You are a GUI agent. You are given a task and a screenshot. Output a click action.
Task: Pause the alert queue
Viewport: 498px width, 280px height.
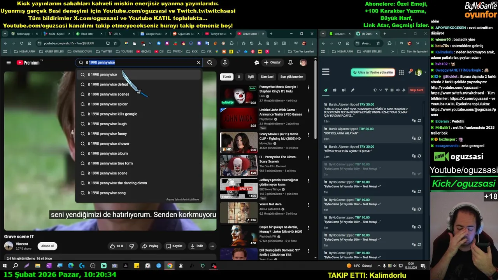pyautogui.click(x=392, y=90)
